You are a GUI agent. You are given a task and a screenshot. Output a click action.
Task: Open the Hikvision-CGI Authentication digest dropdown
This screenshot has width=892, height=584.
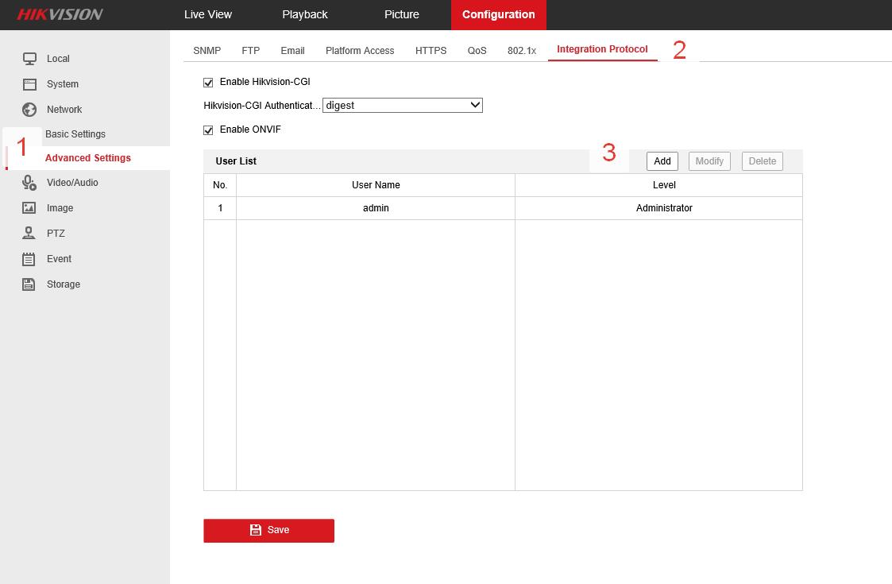pos(402,105)
